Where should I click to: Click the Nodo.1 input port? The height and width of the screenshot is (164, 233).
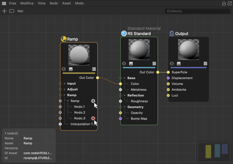pos(60,107)
